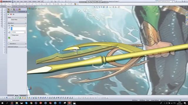
Task: Select the Circle sketch tool
Action: [20, 4]
